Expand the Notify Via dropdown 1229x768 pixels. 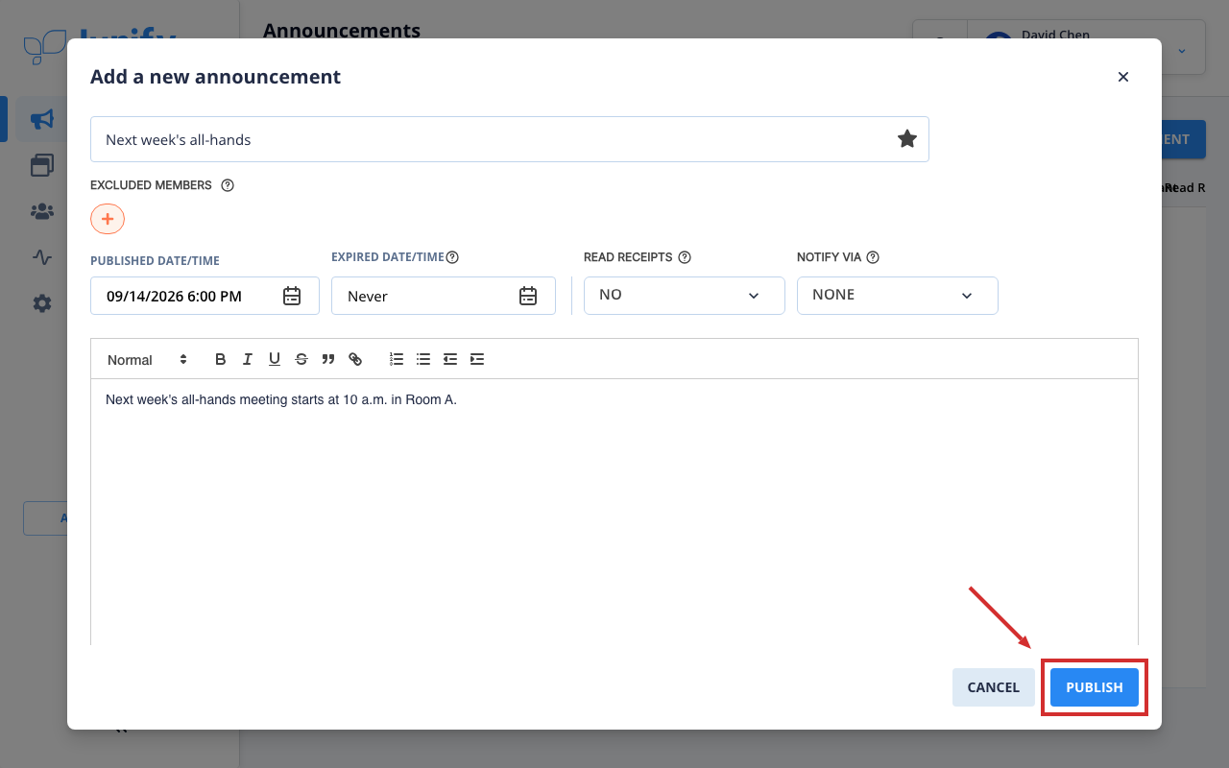coord(898,296)
